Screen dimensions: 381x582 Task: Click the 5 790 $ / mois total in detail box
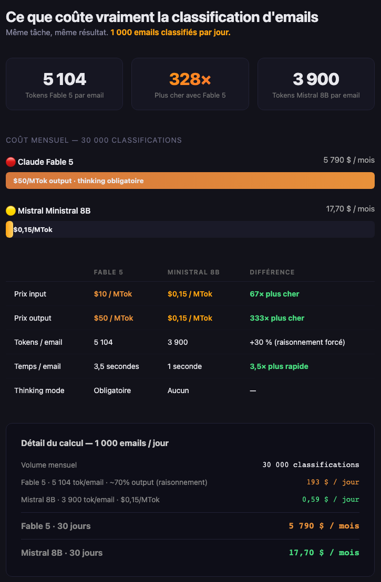324,526
